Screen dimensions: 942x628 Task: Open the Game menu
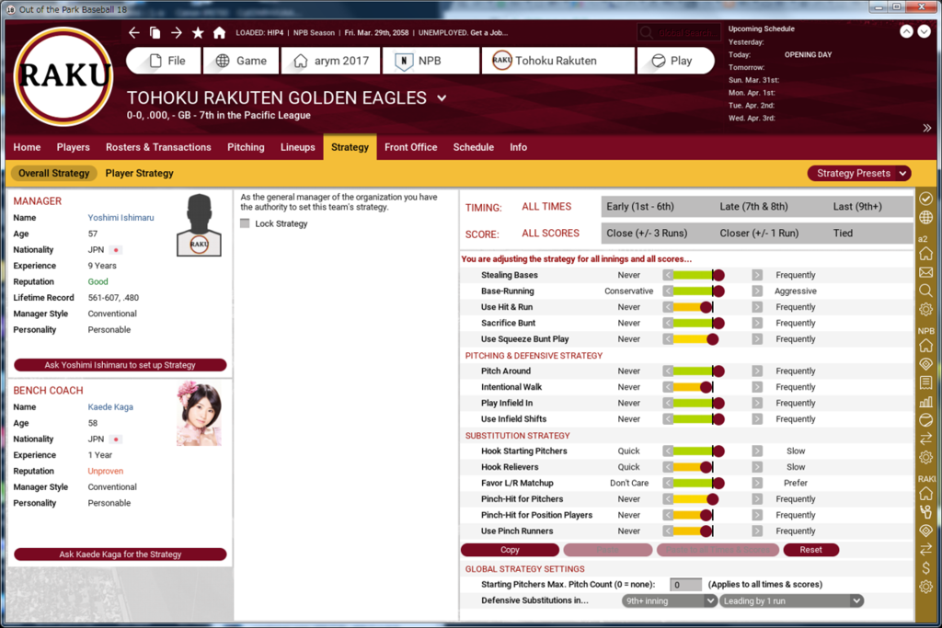[241, 61]
